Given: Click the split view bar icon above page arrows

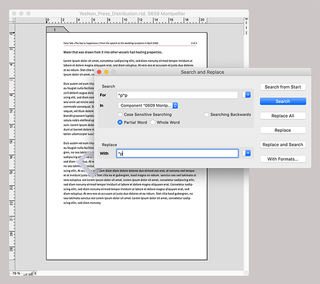Looking at the screenshot, I should [x=246, y=20].
